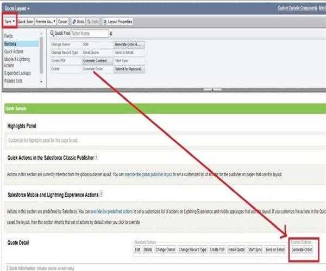The height and width of the screenshot is (271, 326).
Task: Click Generate Order custom button
Action: pyautogui.click(x=302, y=250)
